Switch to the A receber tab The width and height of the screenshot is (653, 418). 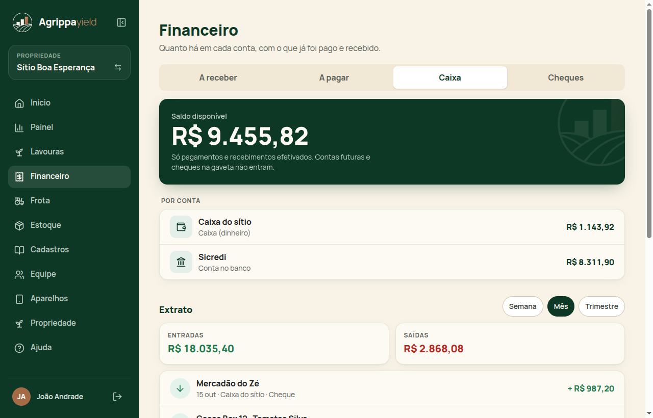click(x=218, y=77)
